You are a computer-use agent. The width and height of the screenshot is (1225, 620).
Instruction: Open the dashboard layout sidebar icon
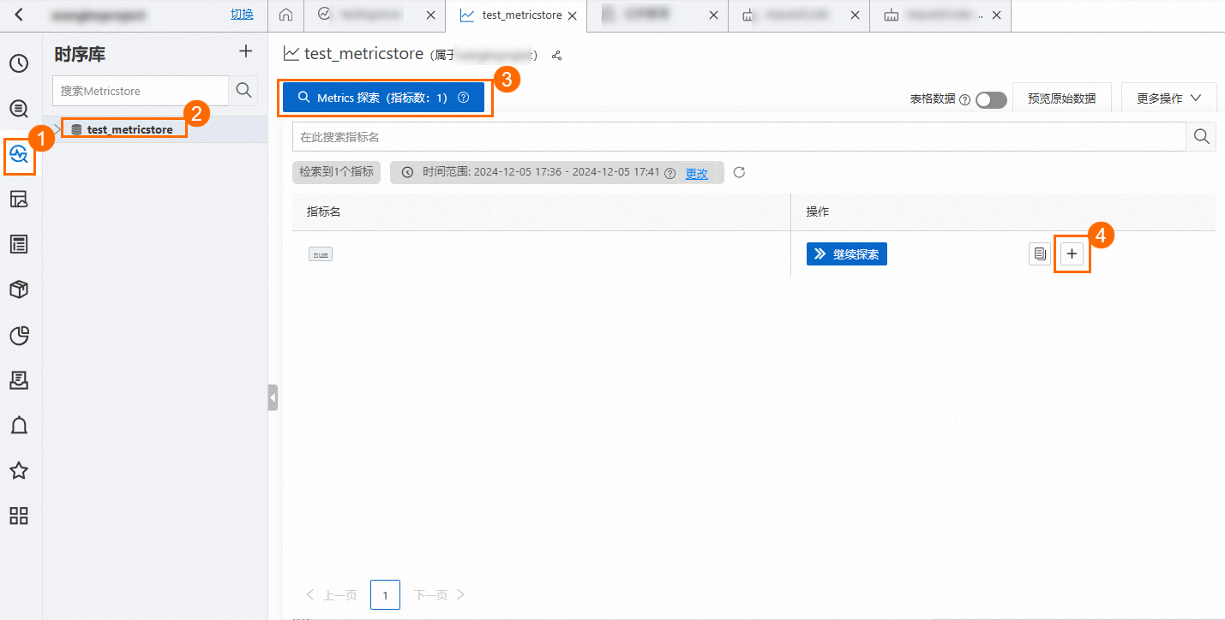(x=19, y=200)
